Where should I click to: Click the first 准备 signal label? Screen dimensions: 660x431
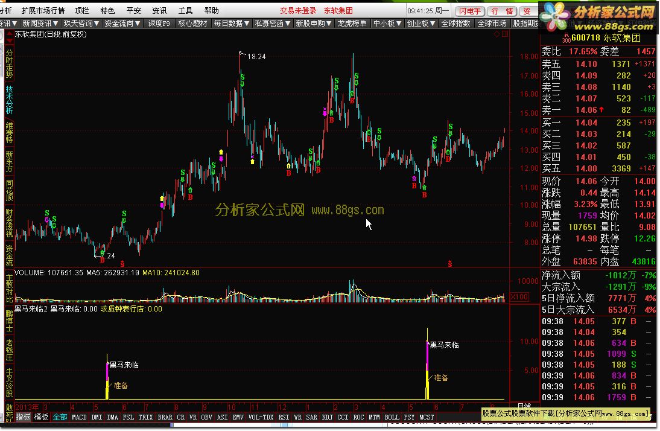click(x=121, y=386)
